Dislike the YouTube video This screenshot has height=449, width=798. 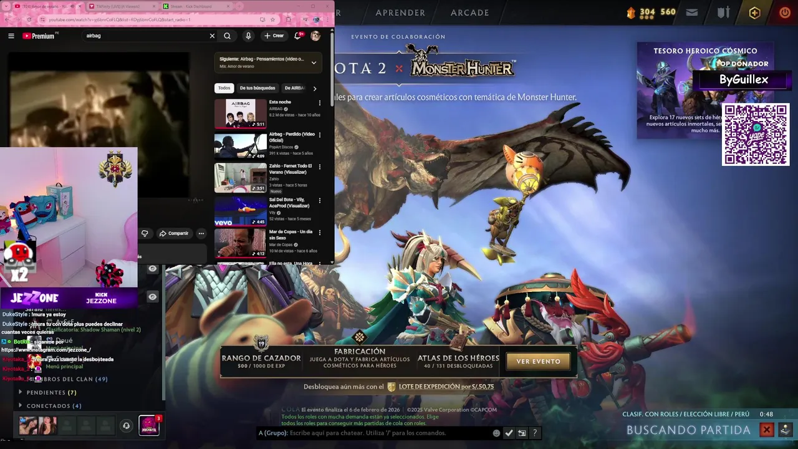coord(145,233)
